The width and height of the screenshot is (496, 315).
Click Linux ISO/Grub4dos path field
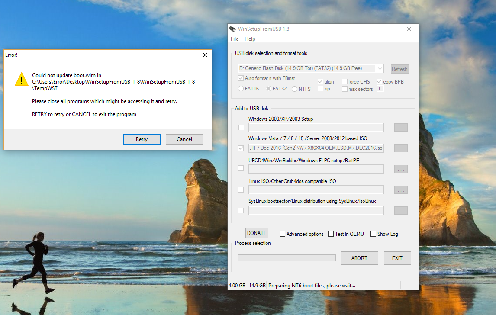[316, 190]
